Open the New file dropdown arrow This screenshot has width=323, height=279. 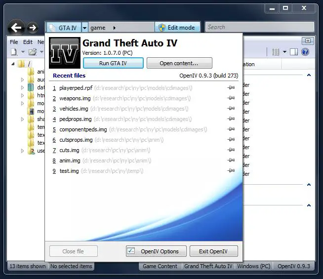click(x=23, y=52)
